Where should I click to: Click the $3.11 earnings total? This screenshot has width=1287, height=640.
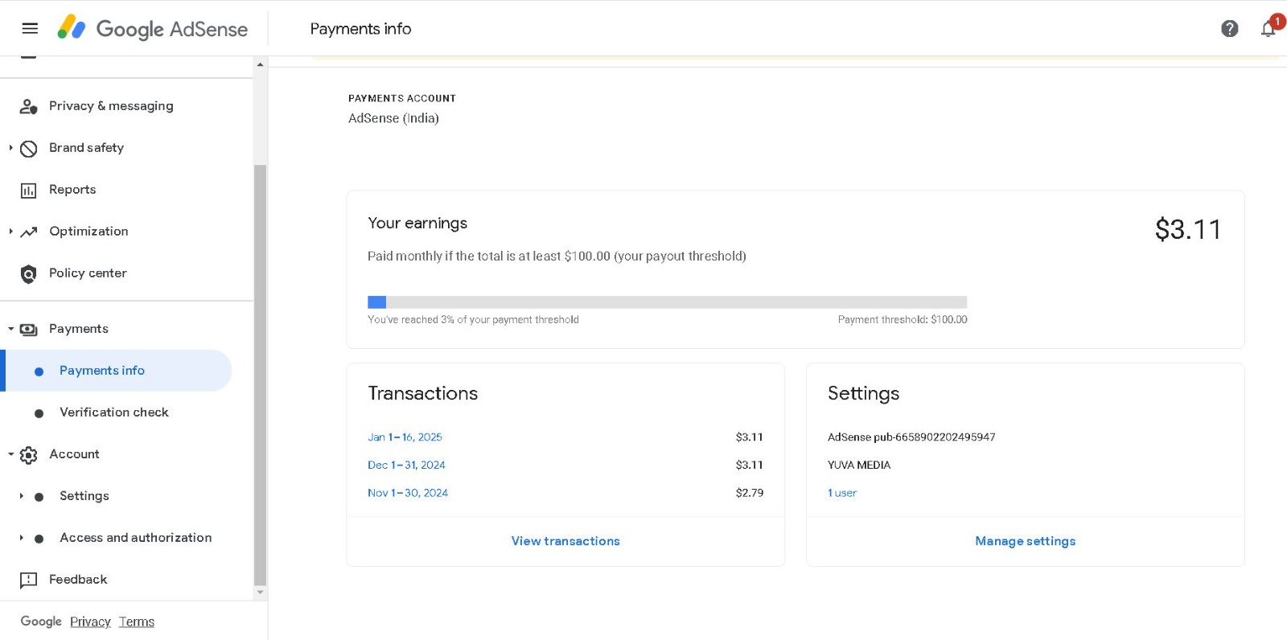tap(1188, 230)
